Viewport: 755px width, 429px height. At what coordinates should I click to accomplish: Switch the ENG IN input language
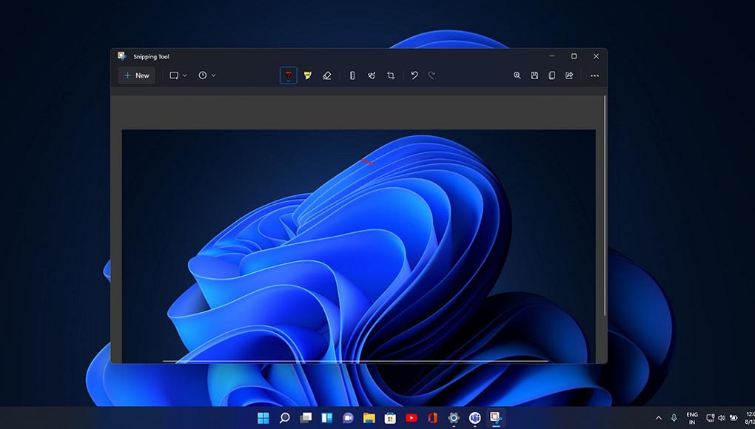692,418
